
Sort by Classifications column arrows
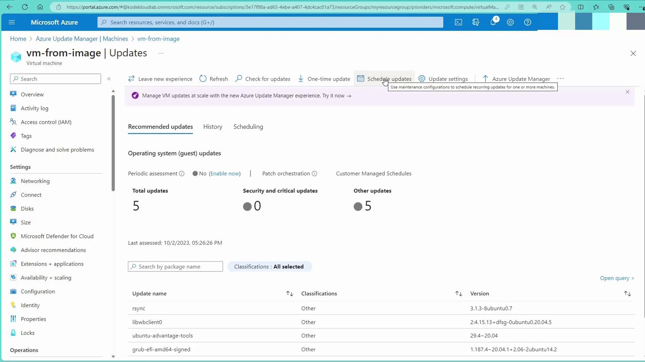[459, 294]
